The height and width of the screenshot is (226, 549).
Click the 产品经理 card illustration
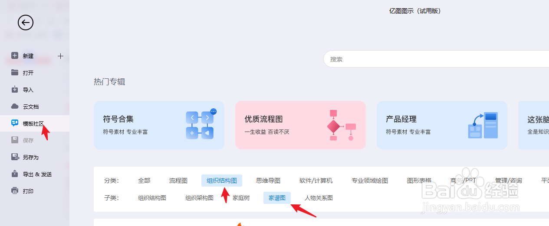coord(483,125)
